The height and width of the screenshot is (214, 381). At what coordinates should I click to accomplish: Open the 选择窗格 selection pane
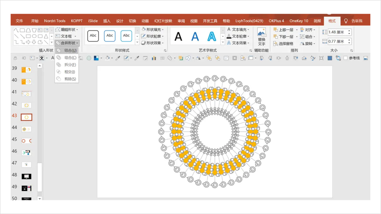pos(283,44)
